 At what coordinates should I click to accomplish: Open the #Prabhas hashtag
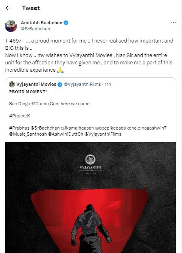pyautogui.click(x=19, y=128)
